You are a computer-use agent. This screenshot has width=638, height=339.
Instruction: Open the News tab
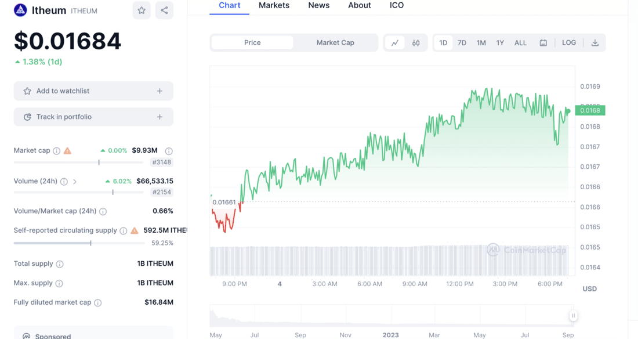click(x=318, y=6)
